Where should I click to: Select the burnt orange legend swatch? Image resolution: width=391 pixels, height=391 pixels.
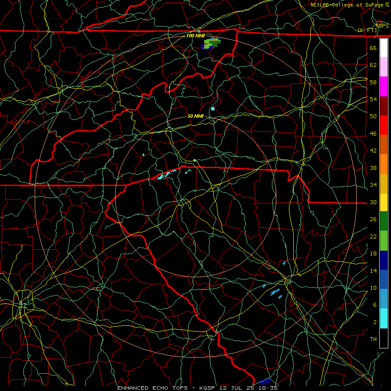pyautogui.click(x=384, y=145)
